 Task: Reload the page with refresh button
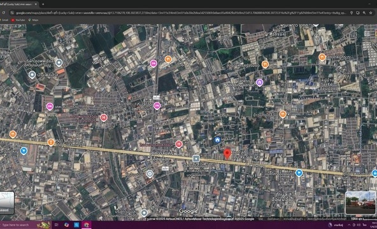pos(4,13)
